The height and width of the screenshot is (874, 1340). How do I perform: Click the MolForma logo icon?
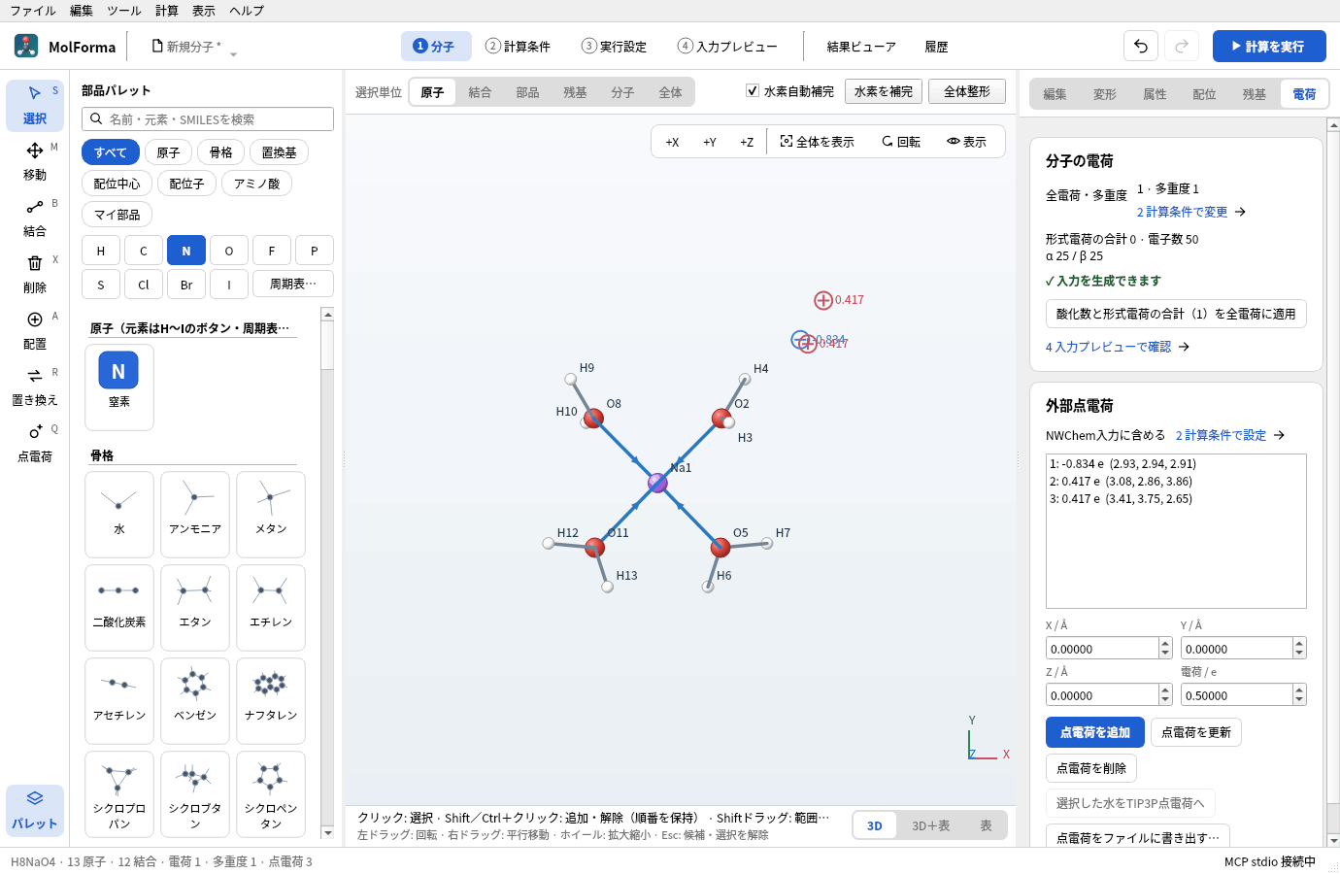pos(26,46)
